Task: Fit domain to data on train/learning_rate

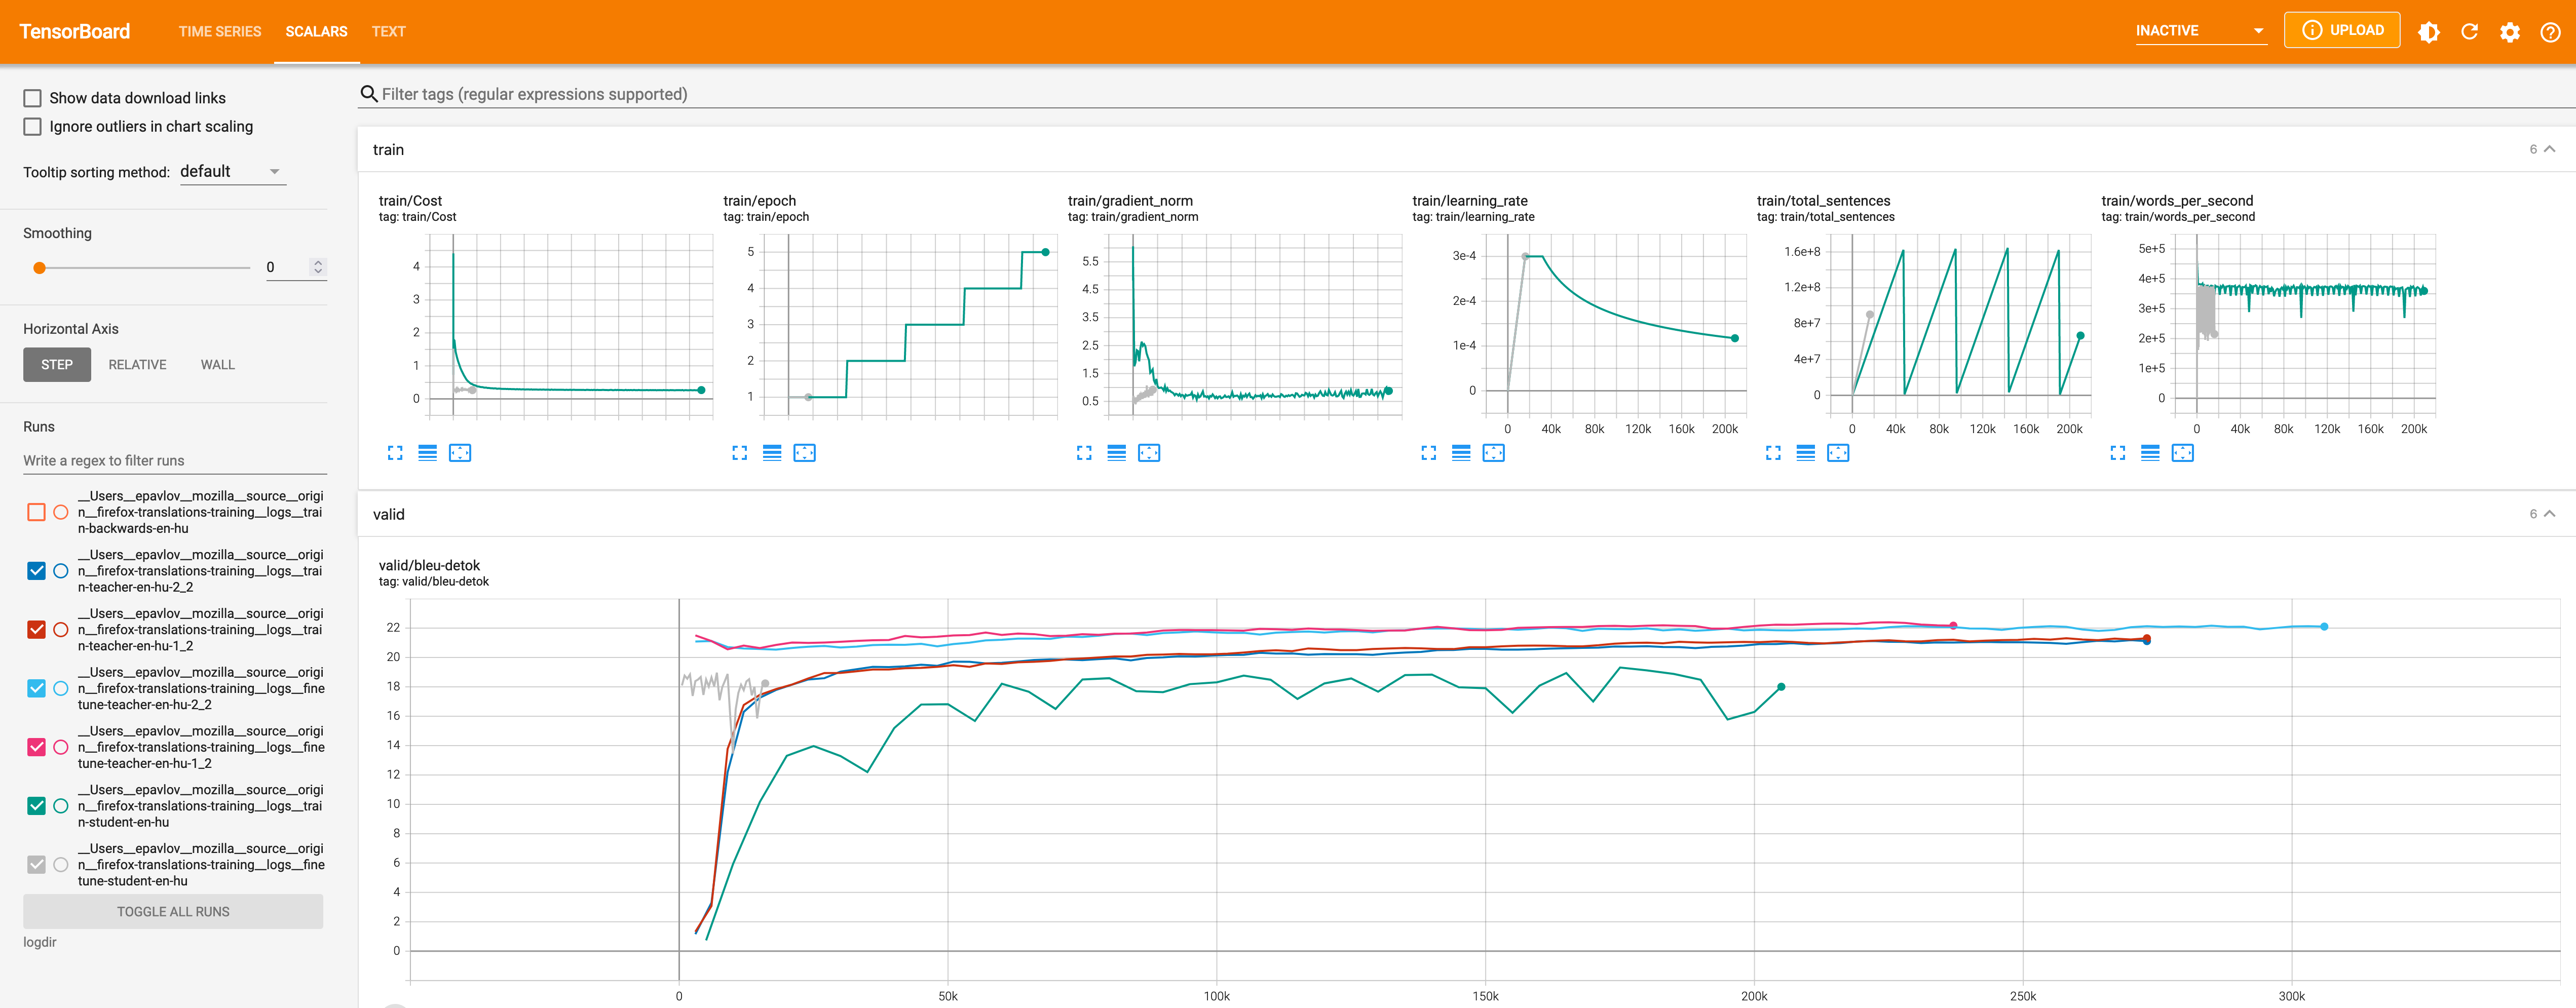Action: (1494, 453)
